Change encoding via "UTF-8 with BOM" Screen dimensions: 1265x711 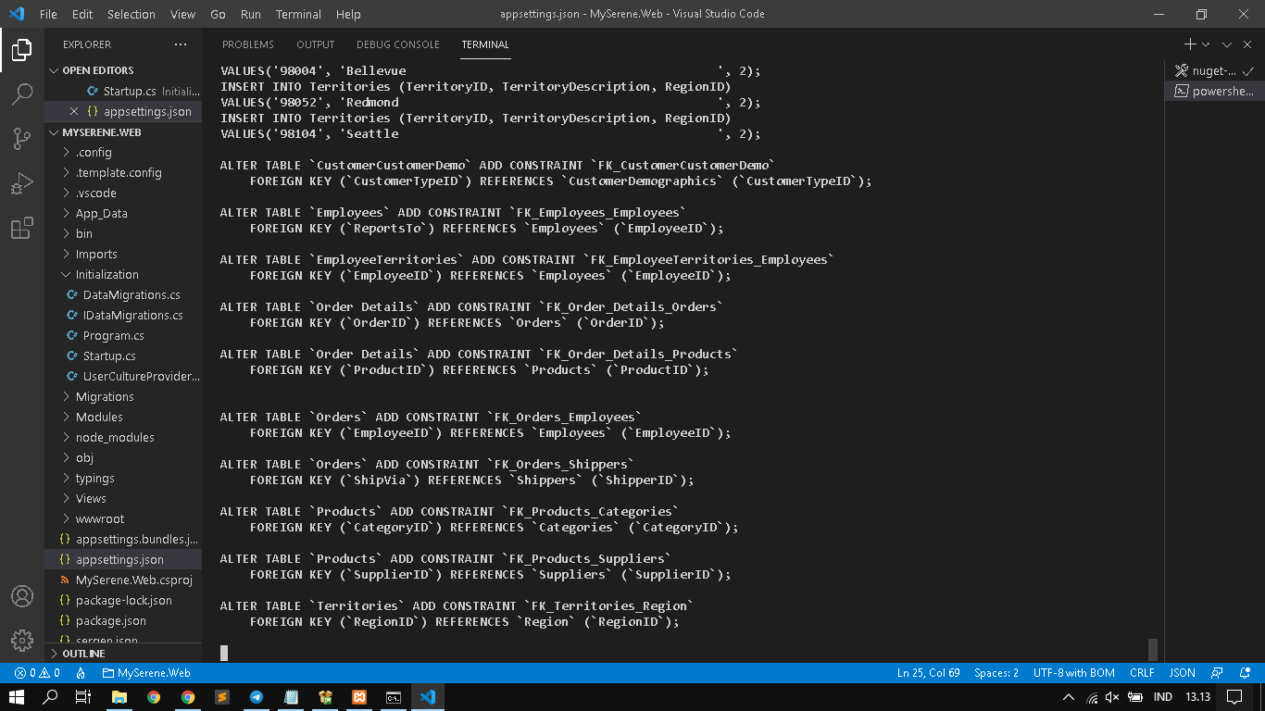1073,673
